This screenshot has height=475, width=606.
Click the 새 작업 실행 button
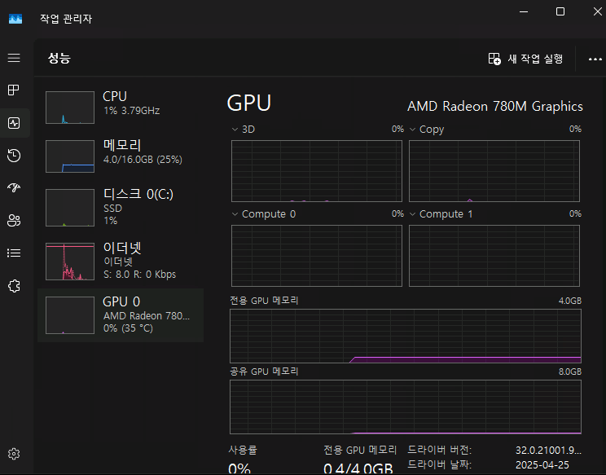click(x=525, y=59)
